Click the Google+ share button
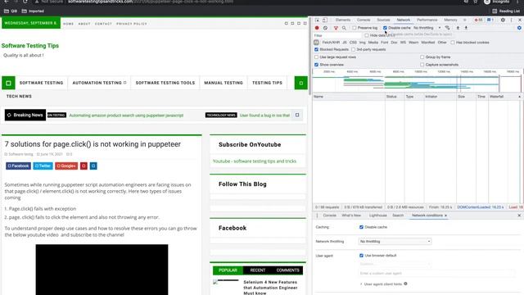The width and height of the screenshot is (524, 295). [66, 166]
